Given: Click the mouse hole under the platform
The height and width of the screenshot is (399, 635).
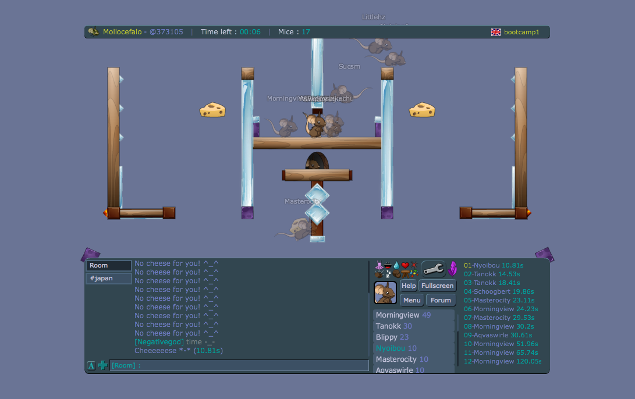Looking at the screenshot, I should point(317,161).
